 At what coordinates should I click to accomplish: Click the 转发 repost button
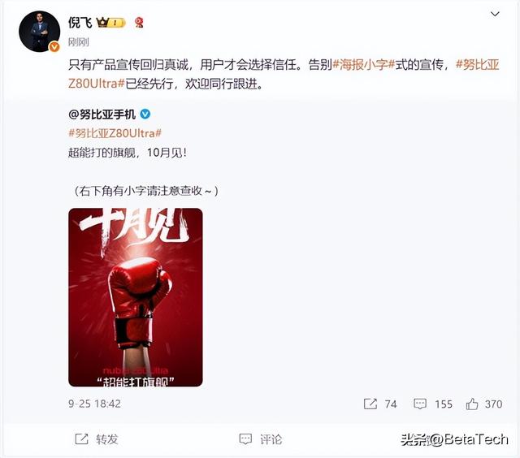[97, 439]
